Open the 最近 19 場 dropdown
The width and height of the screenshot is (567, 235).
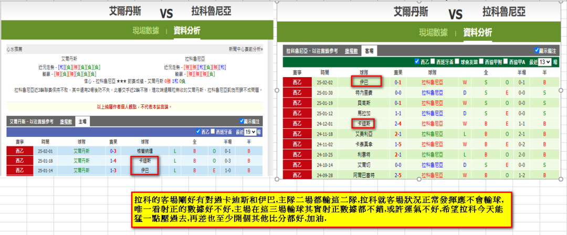point(250,132)
